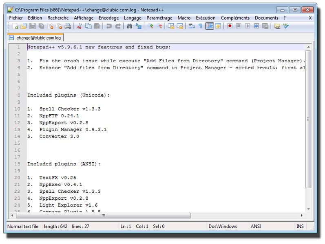325x244 pixels.
Task: Click Dos\Windows format in status bar
Action: [223, 227]
